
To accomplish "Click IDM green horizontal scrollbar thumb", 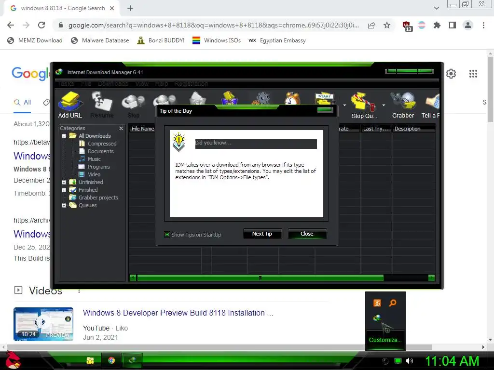I will (260, 278).
